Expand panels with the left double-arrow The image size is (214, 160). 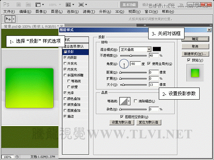(145, 25)
